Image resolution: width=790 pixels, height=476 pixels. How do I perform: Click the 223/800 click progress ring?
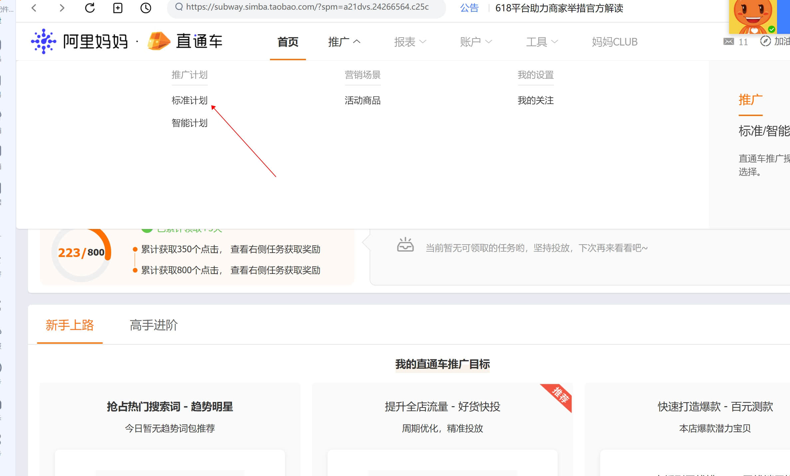click(x=81, y=253)
